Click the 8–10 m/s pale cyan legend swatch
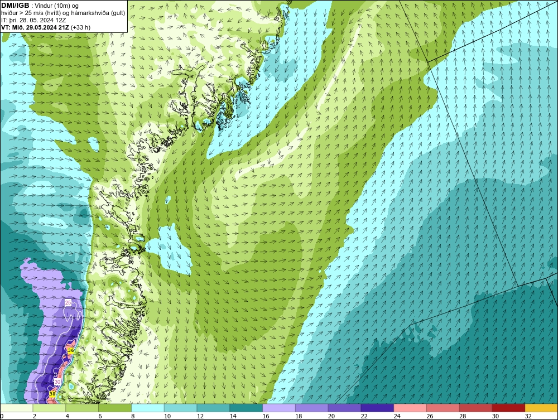The width and height of the screenshot is (558, 420). tap(148, 408)
